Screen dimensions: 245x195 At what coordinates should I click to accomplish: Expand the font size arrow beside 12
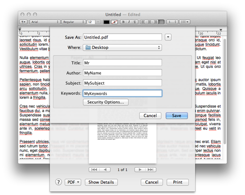coord(98,22)
